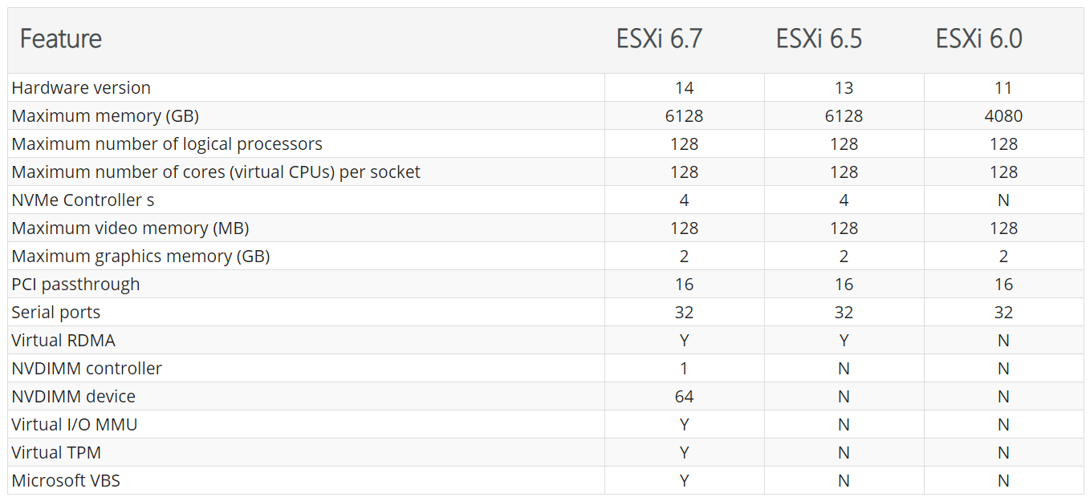Click the PCI passthrough row label
Viewport: 1090px width, 501px height.
coord(75,285)
